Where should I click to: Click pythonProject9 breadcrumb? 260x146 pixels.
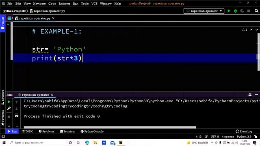15,11
